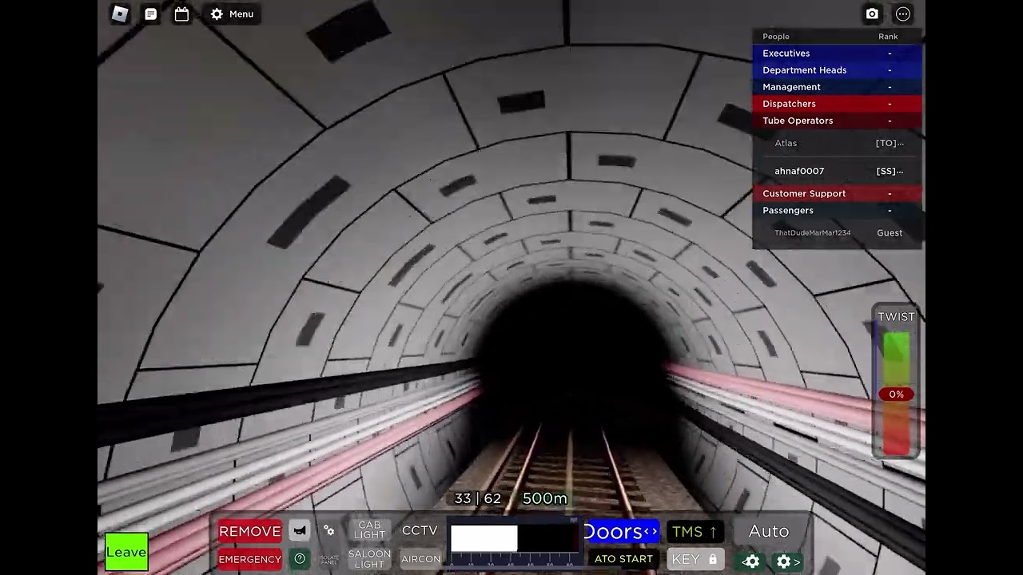Click the 33 | 62 speed readout
This screenshot has height=575, width=1023.
click(x=477, y=498)
